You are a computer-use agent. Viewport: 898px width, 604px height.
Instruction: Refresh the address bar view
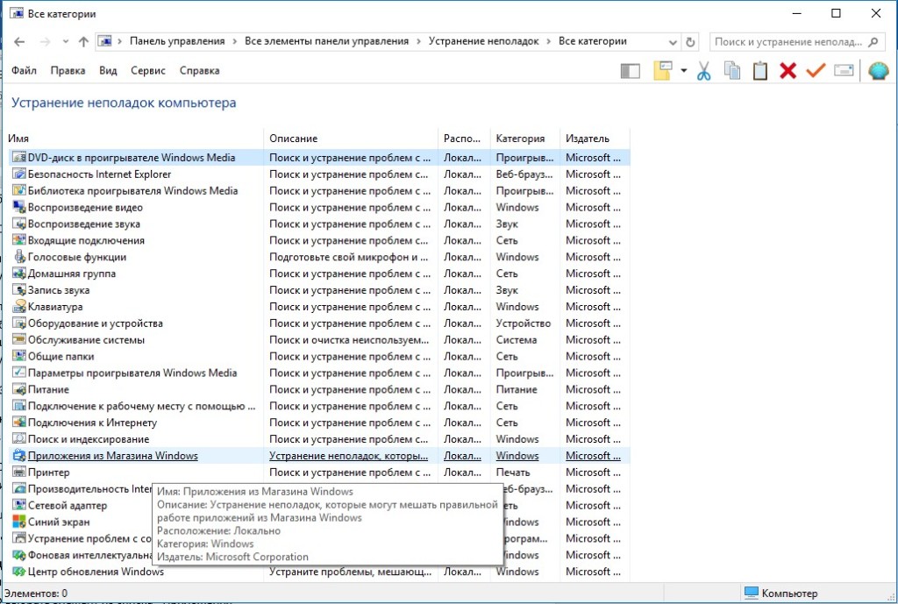click(690, 42)
